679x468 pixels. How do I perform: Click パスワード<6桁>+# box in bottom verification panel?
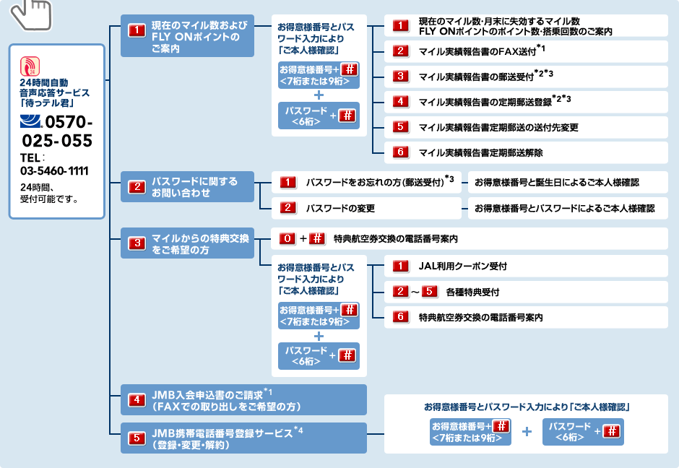tap(584, 432)
